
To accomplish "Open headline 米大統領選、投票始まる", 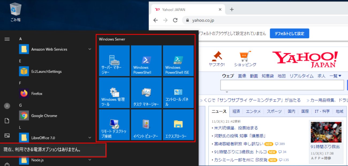I will (x=236, y=128).
